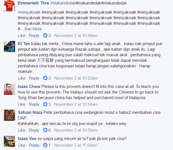Open Kl Tan's profile picture
Viewport: 173px width, 150px height.
click(x=9, y=46)
